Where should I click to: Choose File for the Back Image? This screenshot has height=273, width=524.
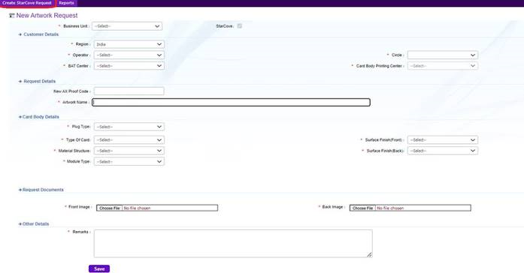[x=362, y=208]
